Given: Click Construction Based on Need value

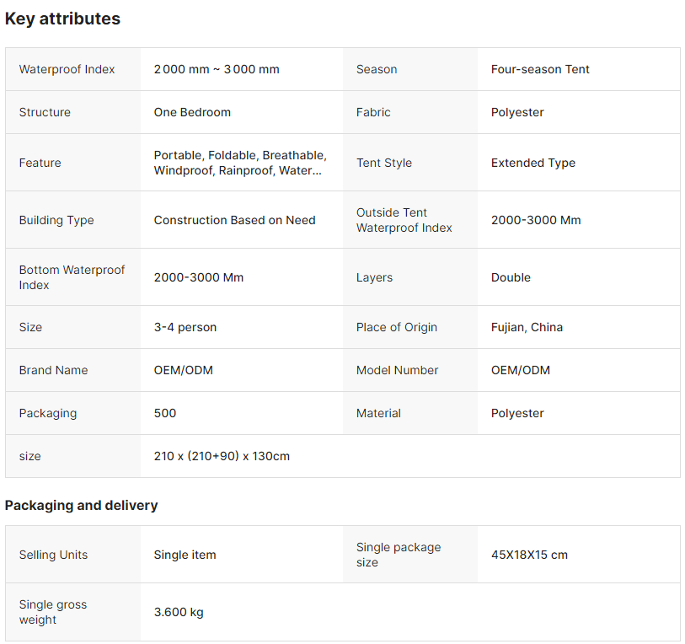Looking at the screenshot, I should 234,220.
